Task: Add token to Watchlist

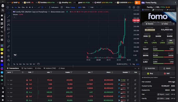Action: click(150, 68)
